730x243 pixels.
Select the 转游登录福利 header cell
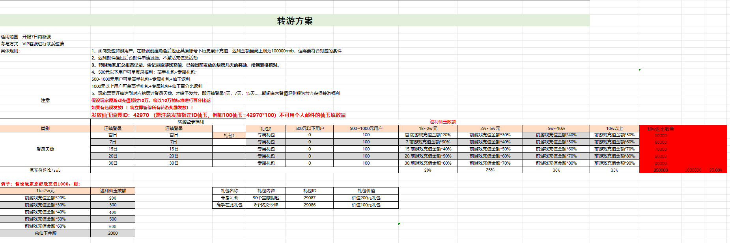coord(190,122)
